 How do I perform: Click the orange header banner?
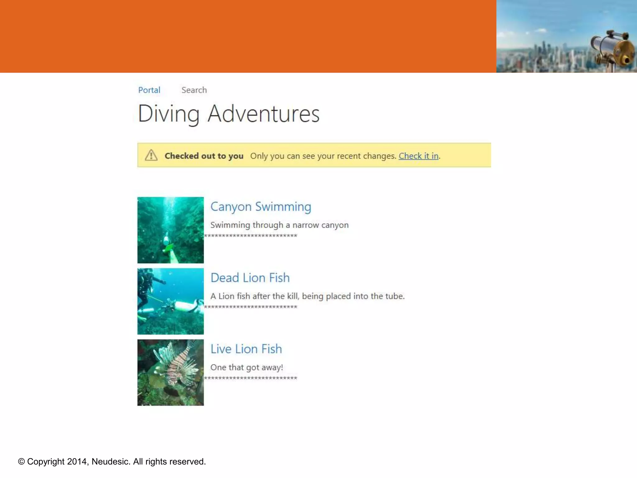tap(248, 36)
